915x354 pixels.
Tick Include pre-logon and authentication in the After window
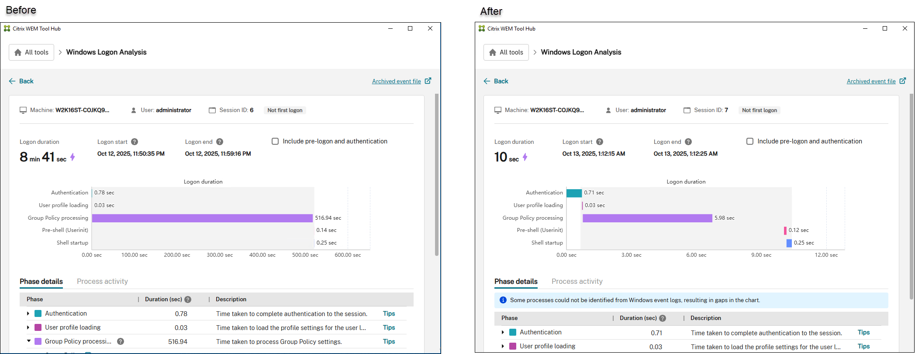click(x=750, y=141)
